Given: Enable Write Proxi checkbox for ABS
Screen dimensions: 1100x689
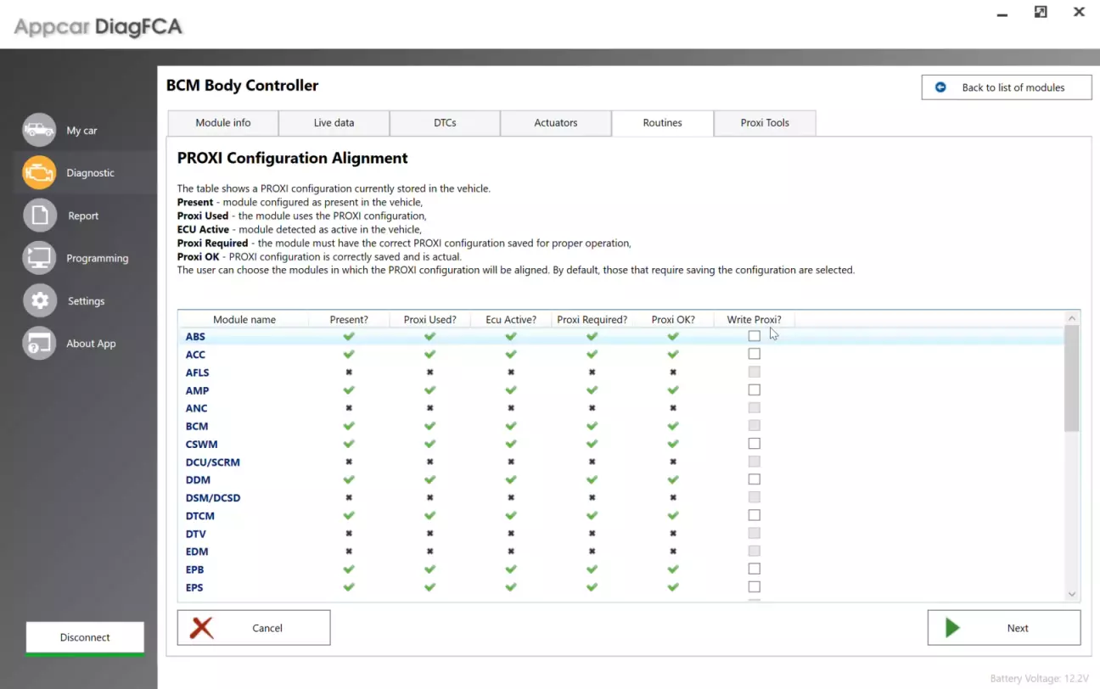Looking at the screenshot, I should (754, 336).
